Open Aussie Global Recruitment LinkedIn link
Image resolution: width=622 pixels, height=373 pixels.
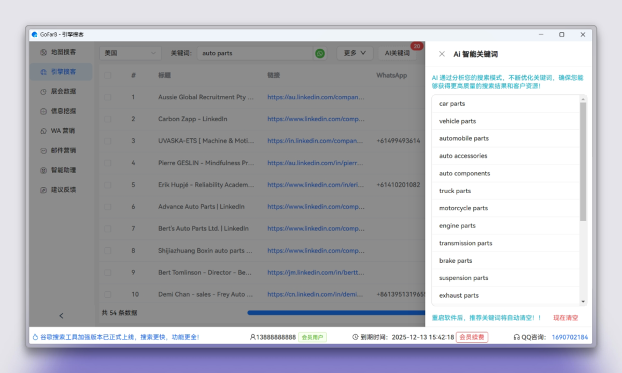tap(316, 97)
